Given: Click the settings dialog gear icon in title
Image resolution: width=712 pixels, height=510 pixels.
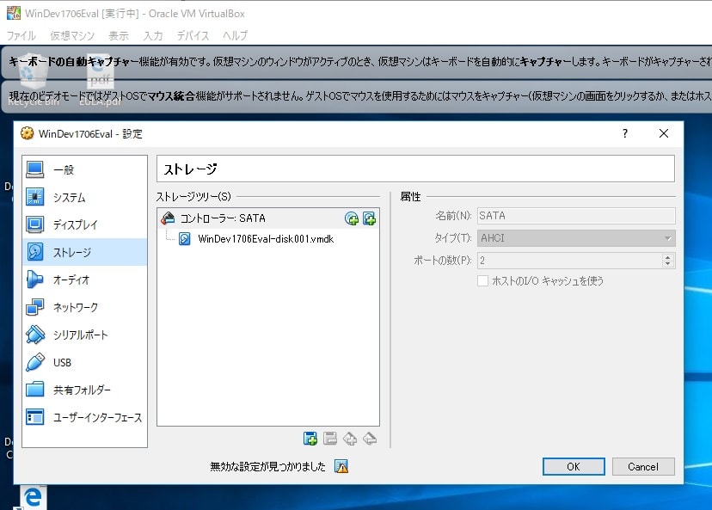Looking at the screenshot, I should 28,133.
